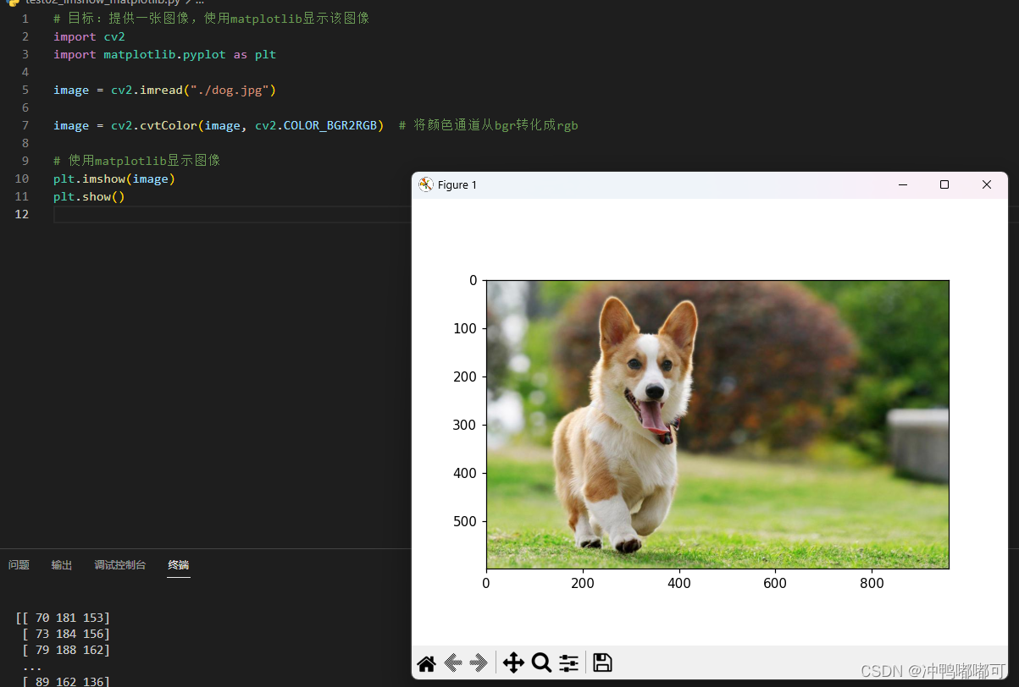This screenshot has height=687, width=1019.
Task: Click terminal row "[ 73 184 156]"
Action: [66, 634]
